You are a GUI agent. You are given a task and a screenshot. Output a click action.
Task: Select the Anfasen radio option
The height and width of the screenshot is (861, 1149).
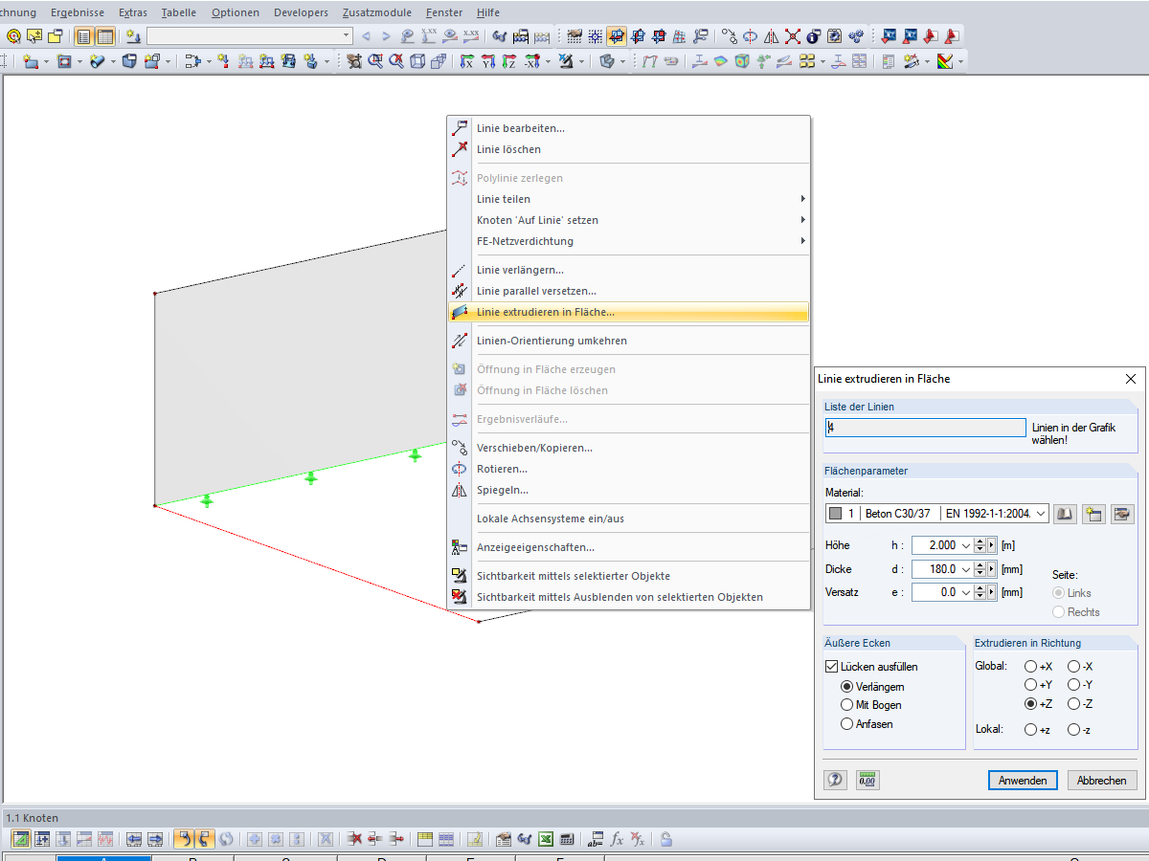pyautogui.click(x=846, y=724)
